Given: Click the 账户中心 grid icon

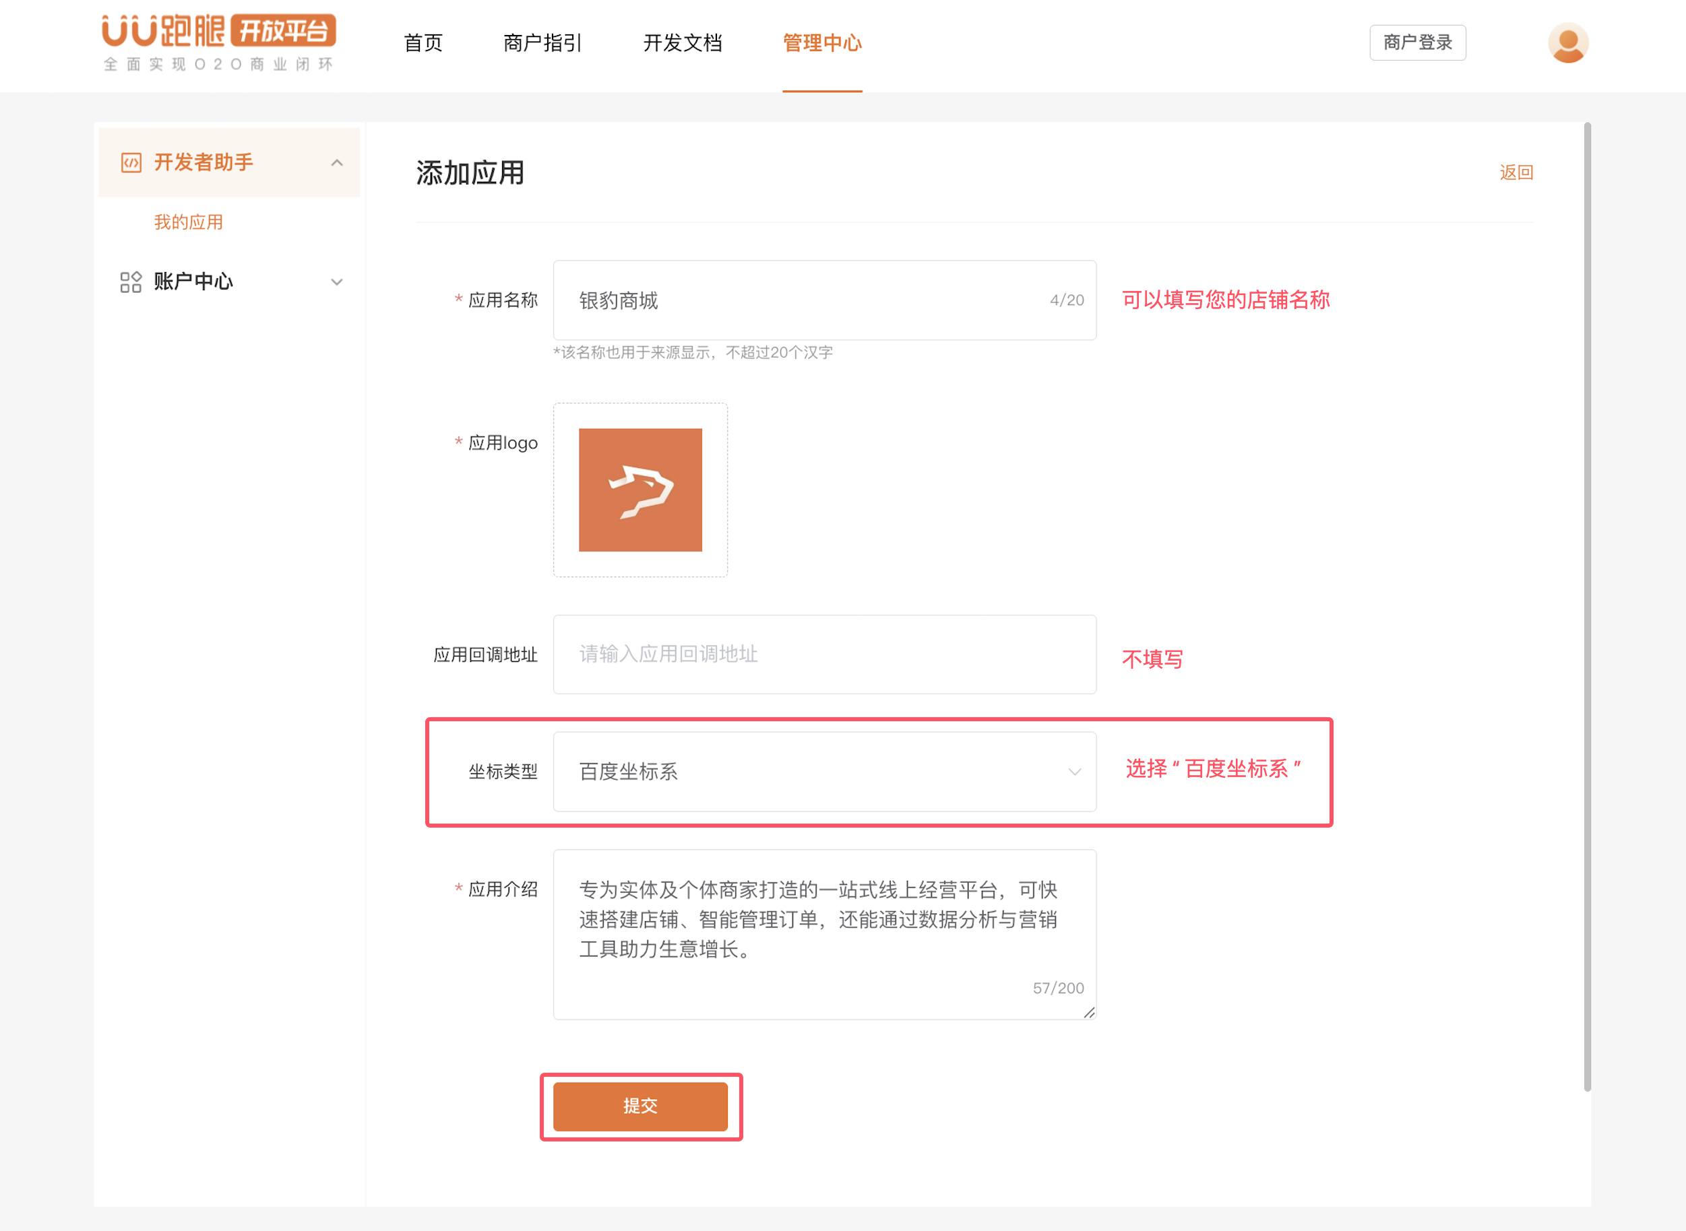Looking at the screenshot, I should [131, 281].
